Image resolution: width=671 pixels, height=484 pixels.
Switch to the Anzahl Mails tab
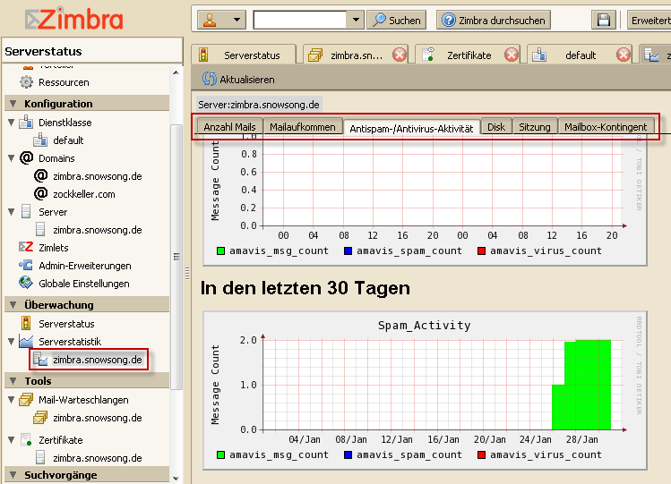coord(229,127)
